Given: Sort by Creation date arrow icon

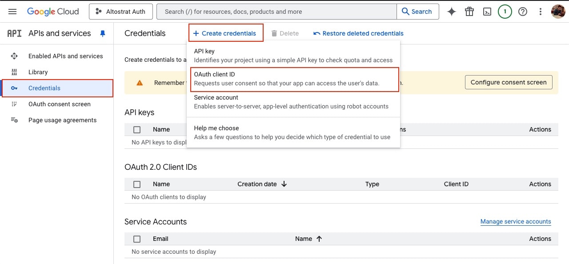Looking at the screenshot, I should (284, 184).
